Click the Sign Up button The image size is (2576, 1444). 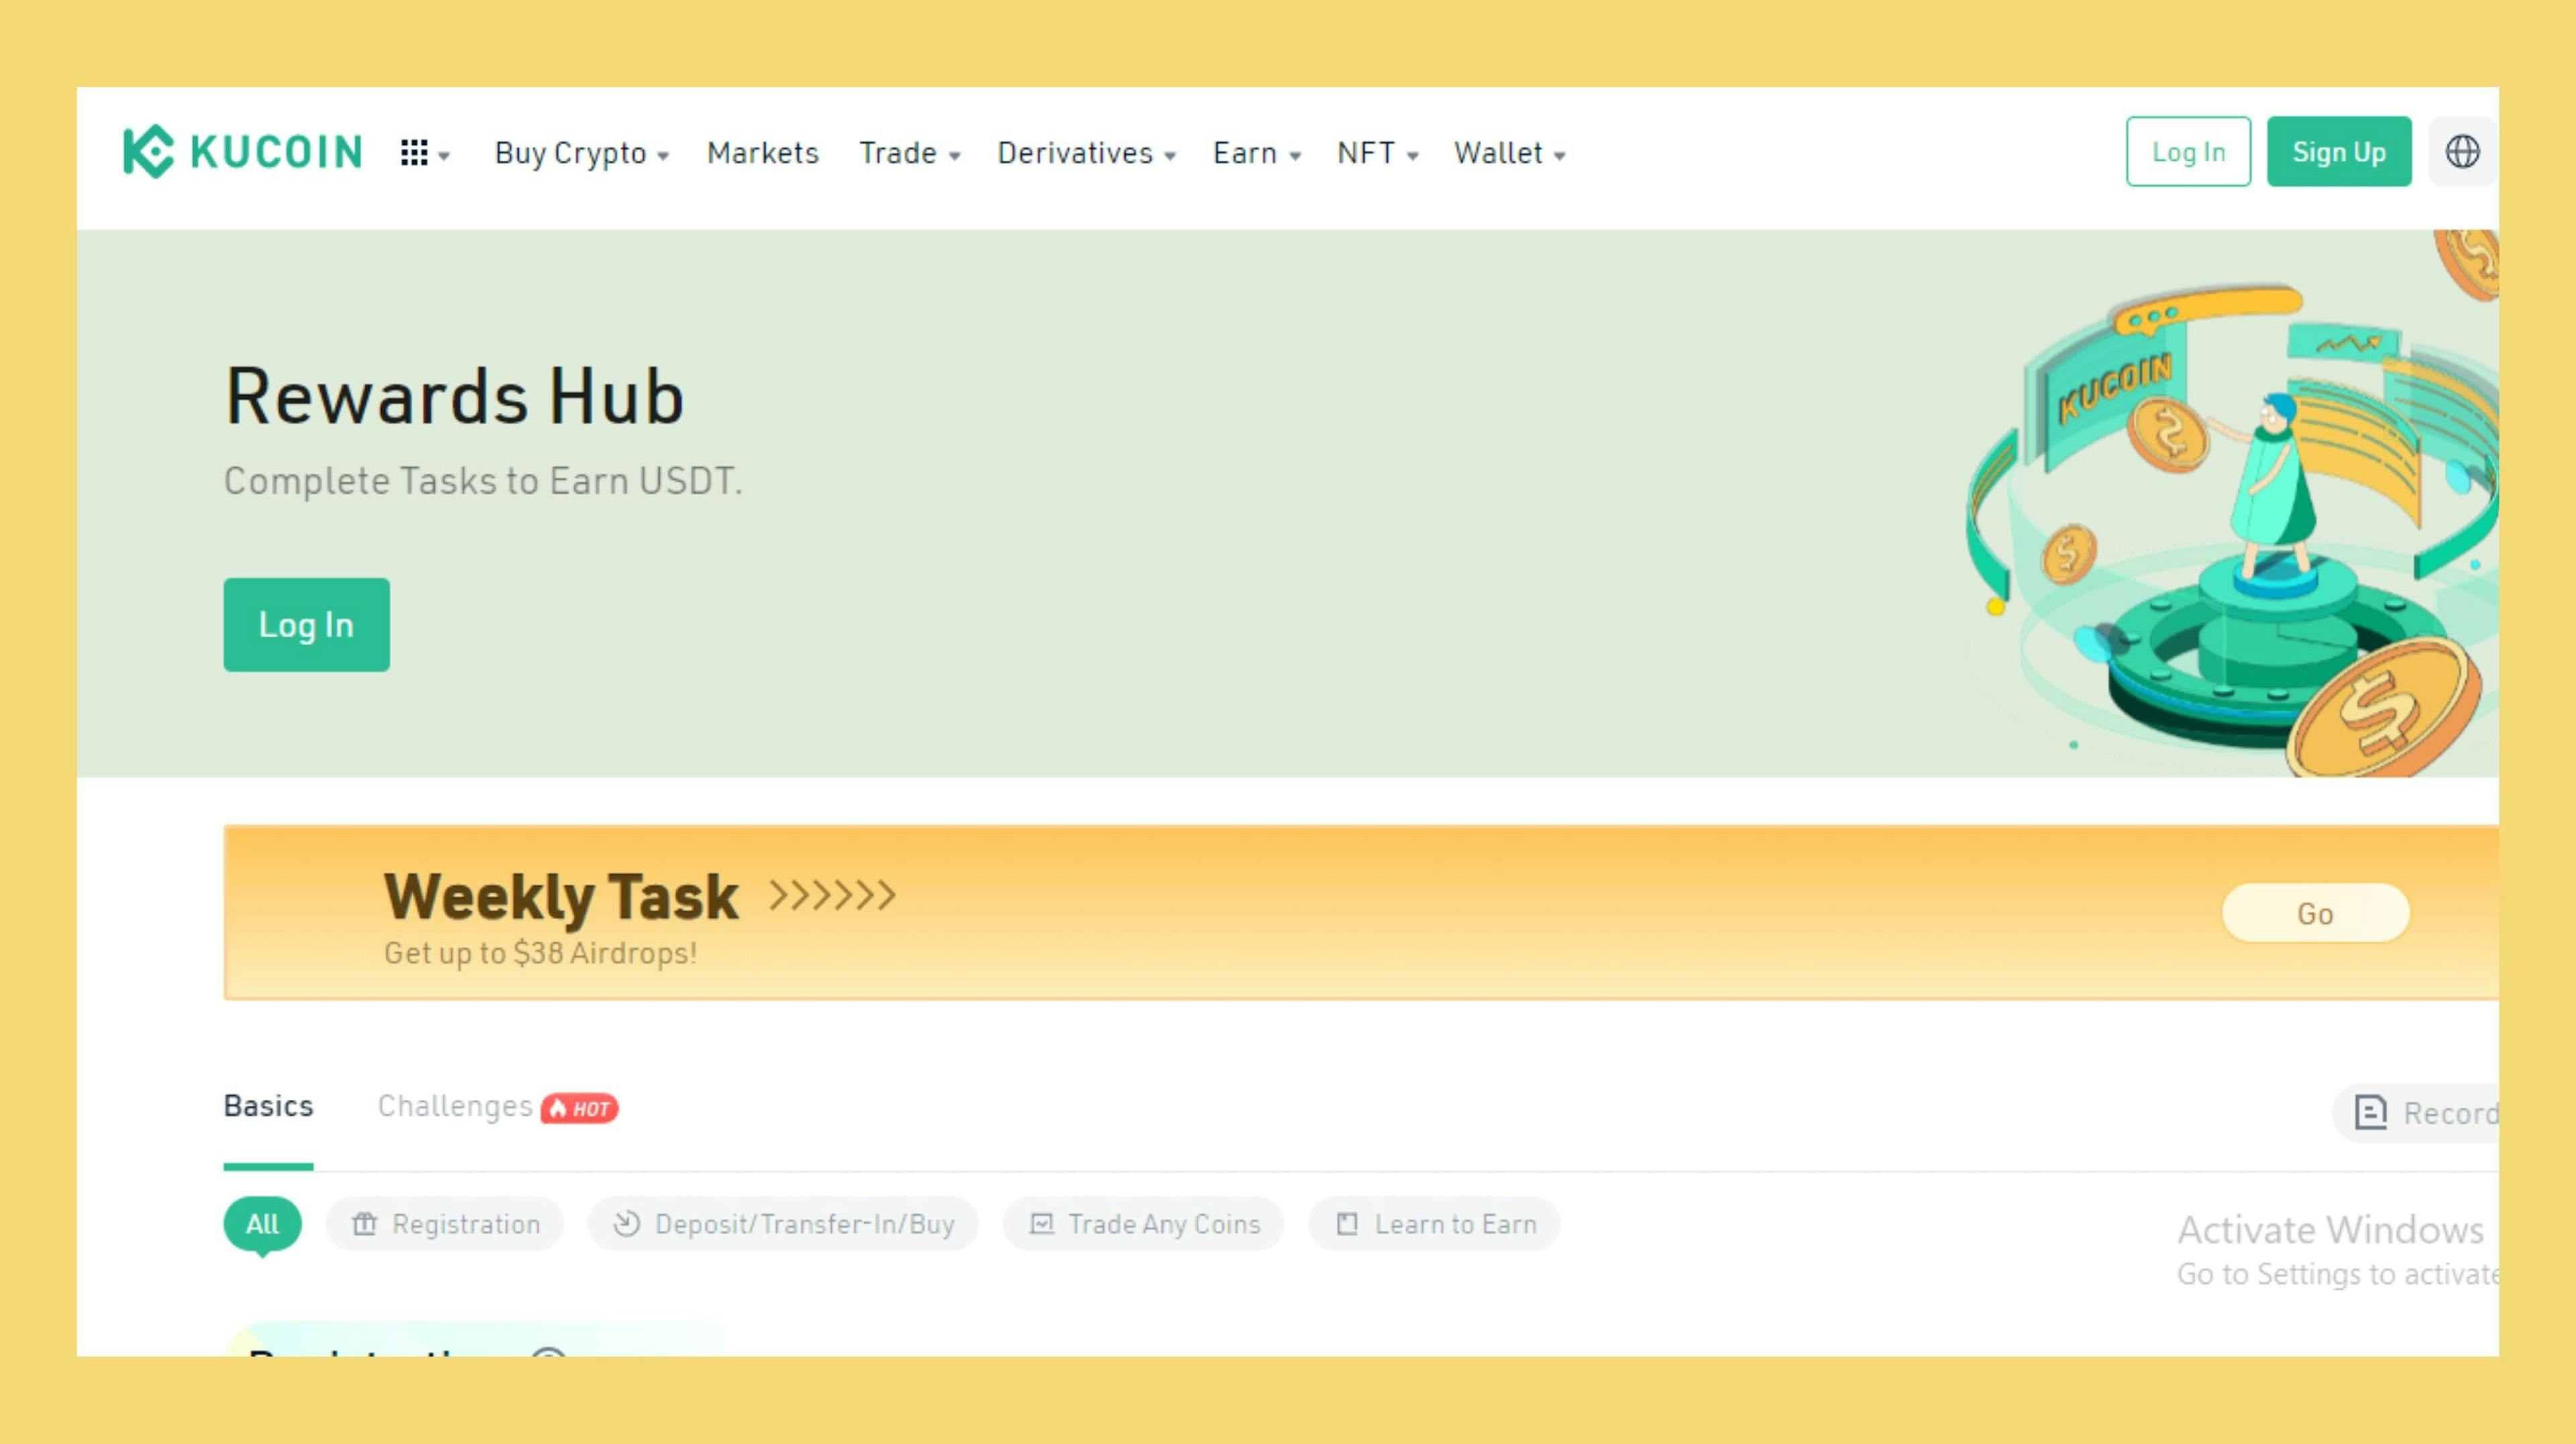pyautogui.click(x=2339, y=150)
